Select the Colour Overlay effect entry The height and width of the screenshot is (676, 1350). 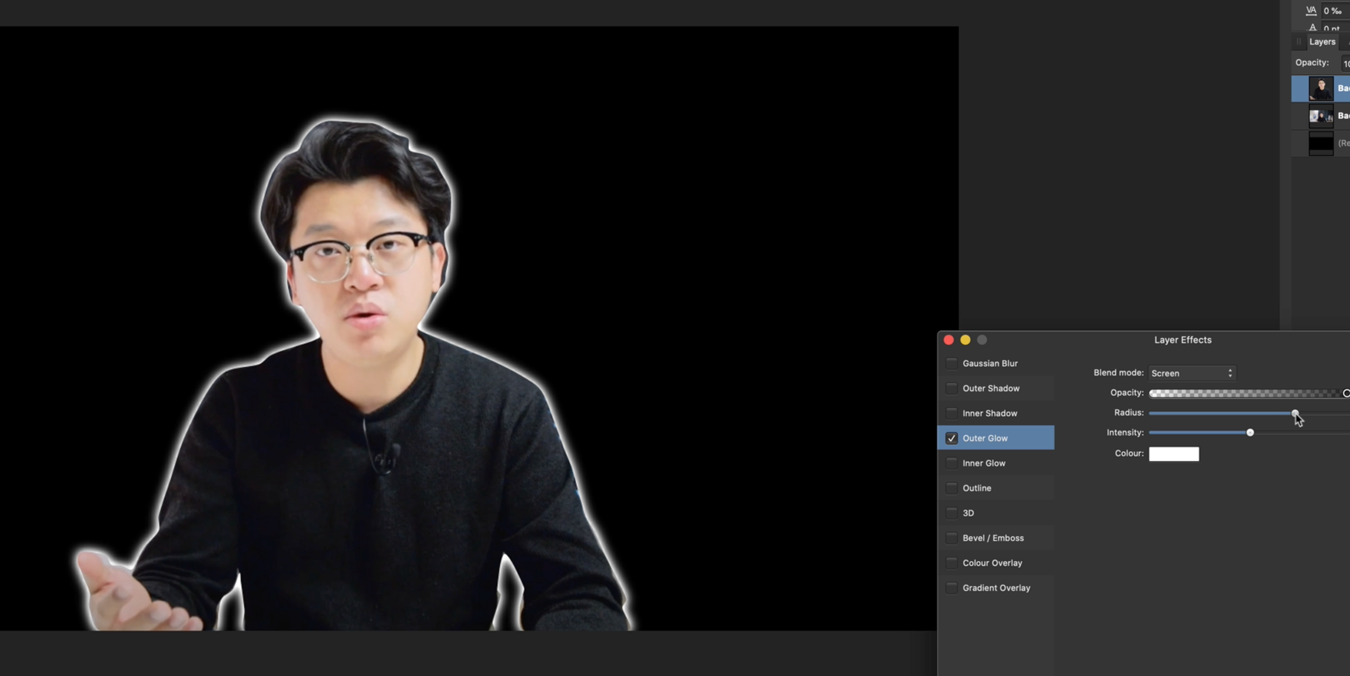click(x=991, y=563)
